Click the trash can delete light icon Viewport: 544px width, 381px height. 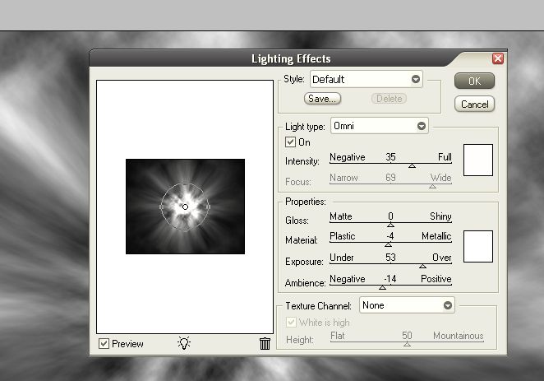[265, 343]
